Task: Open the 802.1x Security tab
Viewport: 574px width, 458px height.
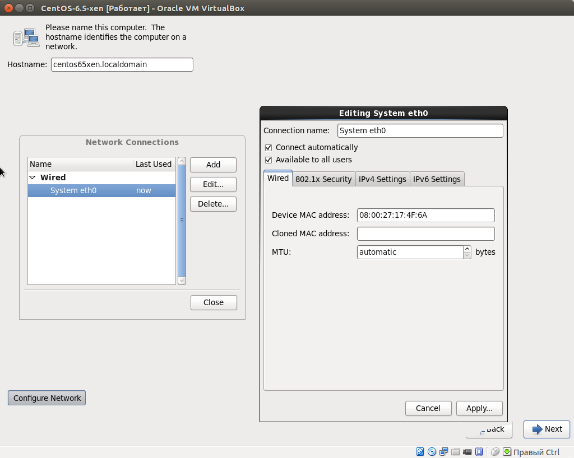Action: pyautogui.click(x=323, y=179)
